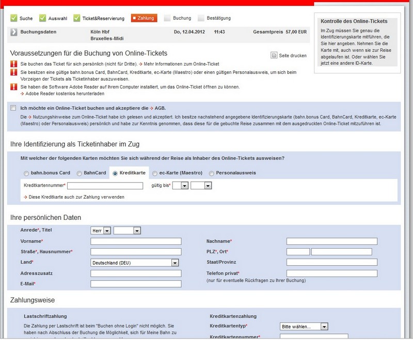Click the 'Bruxelles-Midi' destination text

point(107,38)
